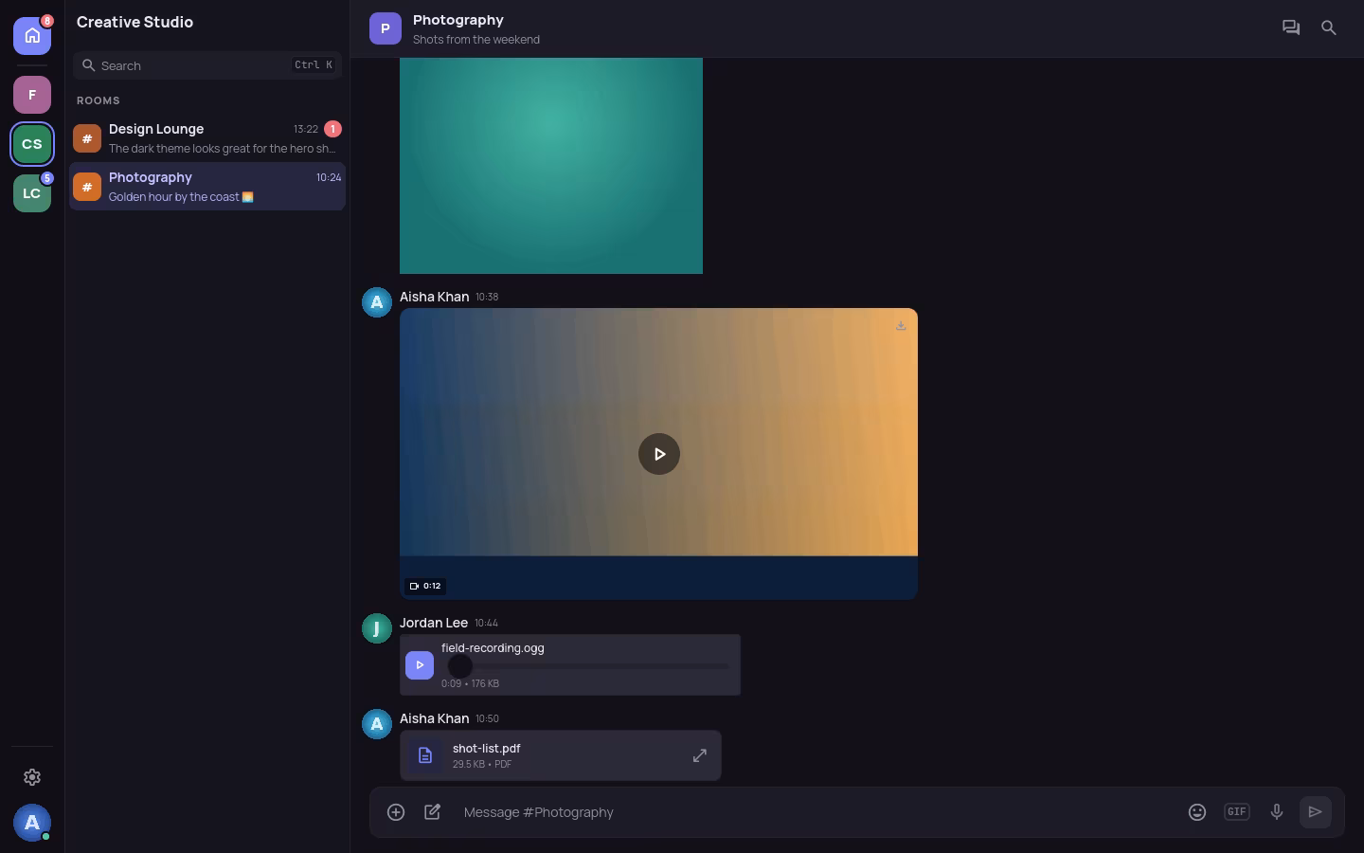1364x853 pixels.
Task: Open the threads icon in the header
Action: [1291, 28]
